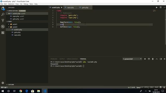The height and width of the screenshot is (93, 166).
Task: Open the terminal selector '1: powershell' dropdown
Action: click(x=132, y=59)
